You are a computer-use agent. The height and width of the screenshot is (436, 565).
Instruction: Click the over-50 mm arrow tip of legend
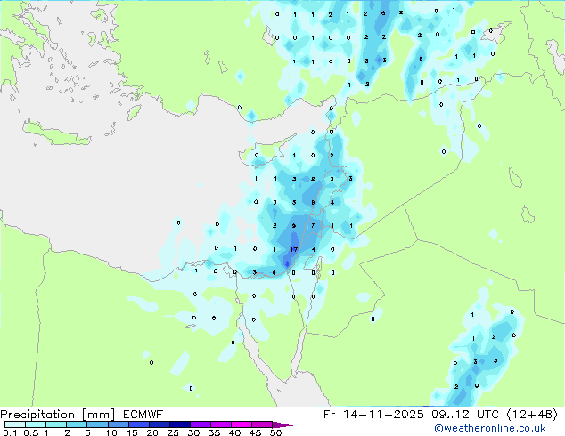(282, 424)
